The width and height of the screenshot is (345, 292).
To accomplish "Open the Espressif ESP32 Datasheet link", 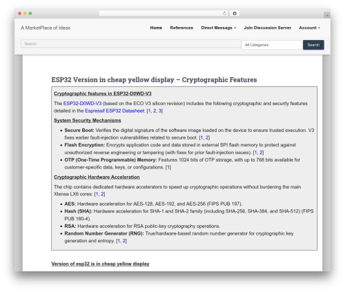I will (x=115, y=110).
